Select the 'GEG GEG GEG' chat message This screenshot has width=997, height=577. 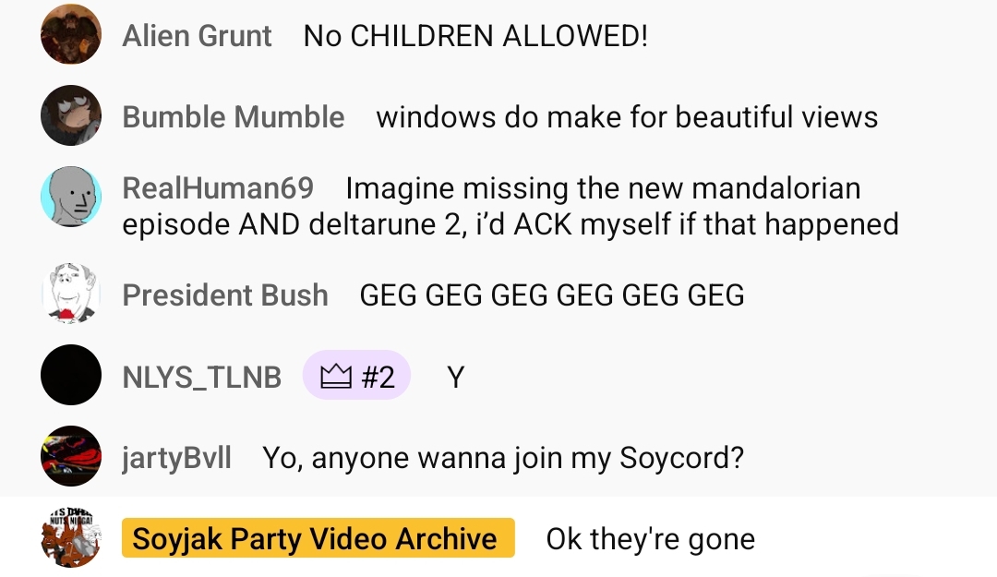[551, 295]
